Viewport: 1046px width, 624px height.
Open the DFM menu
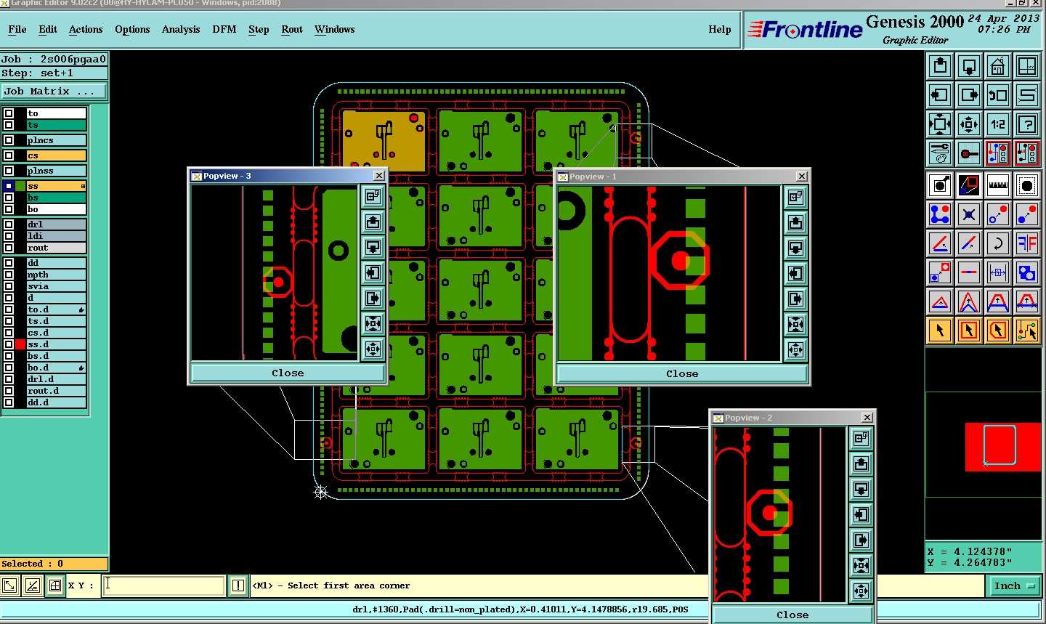pyautogui.click(x=224, y=29)
